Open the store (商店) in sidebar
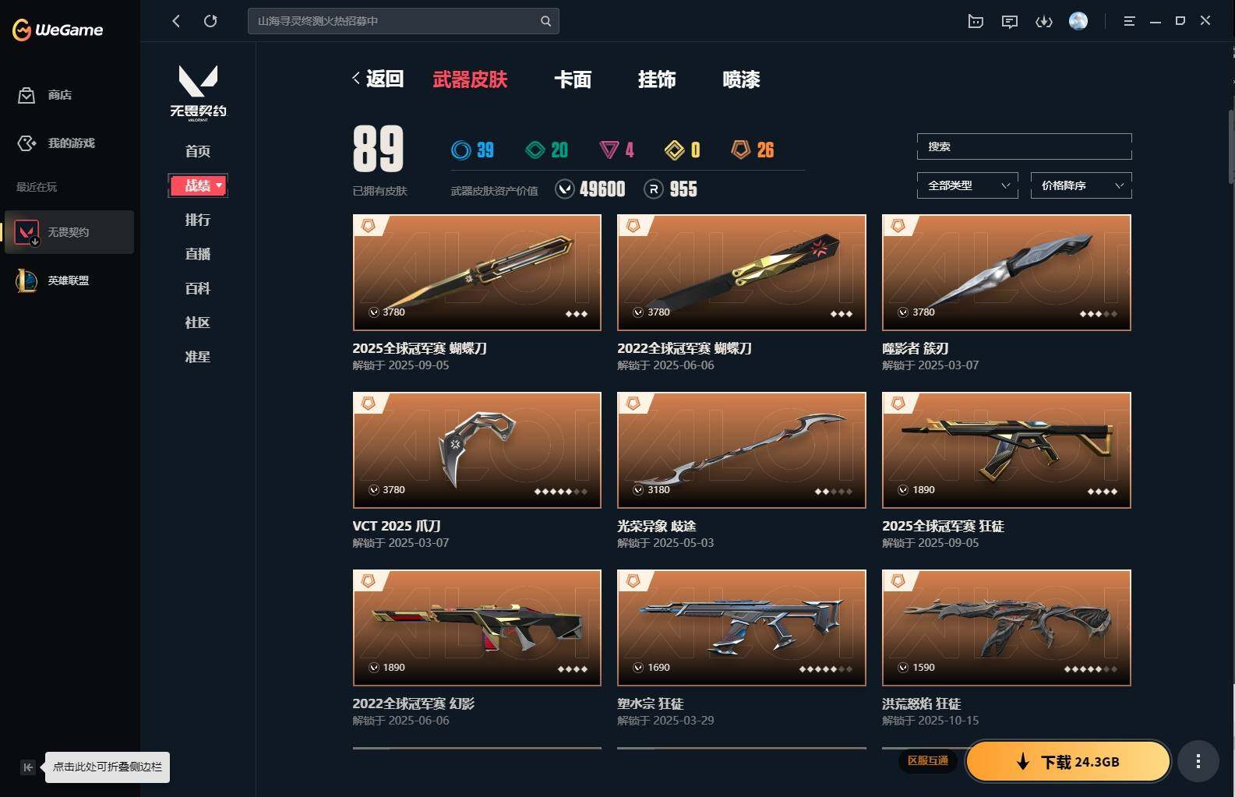1235x797 pixels. pyautogui.click(x=44, y=95)
